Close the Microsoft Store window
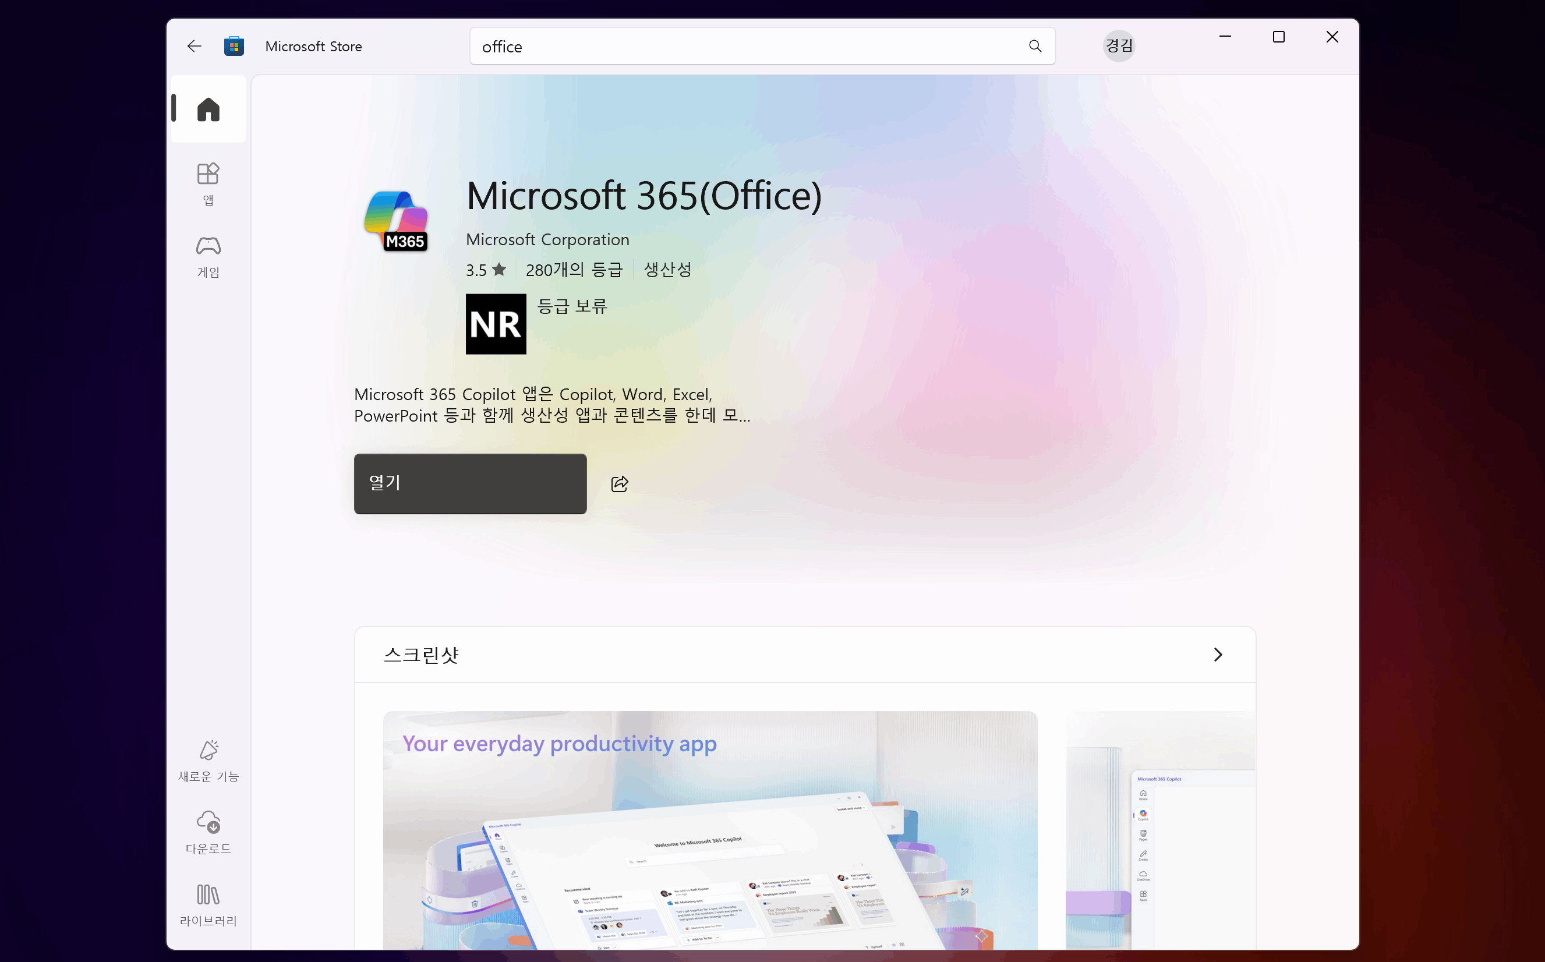The width and height of the screenshot is (1545, 962). click(1332, 37)
